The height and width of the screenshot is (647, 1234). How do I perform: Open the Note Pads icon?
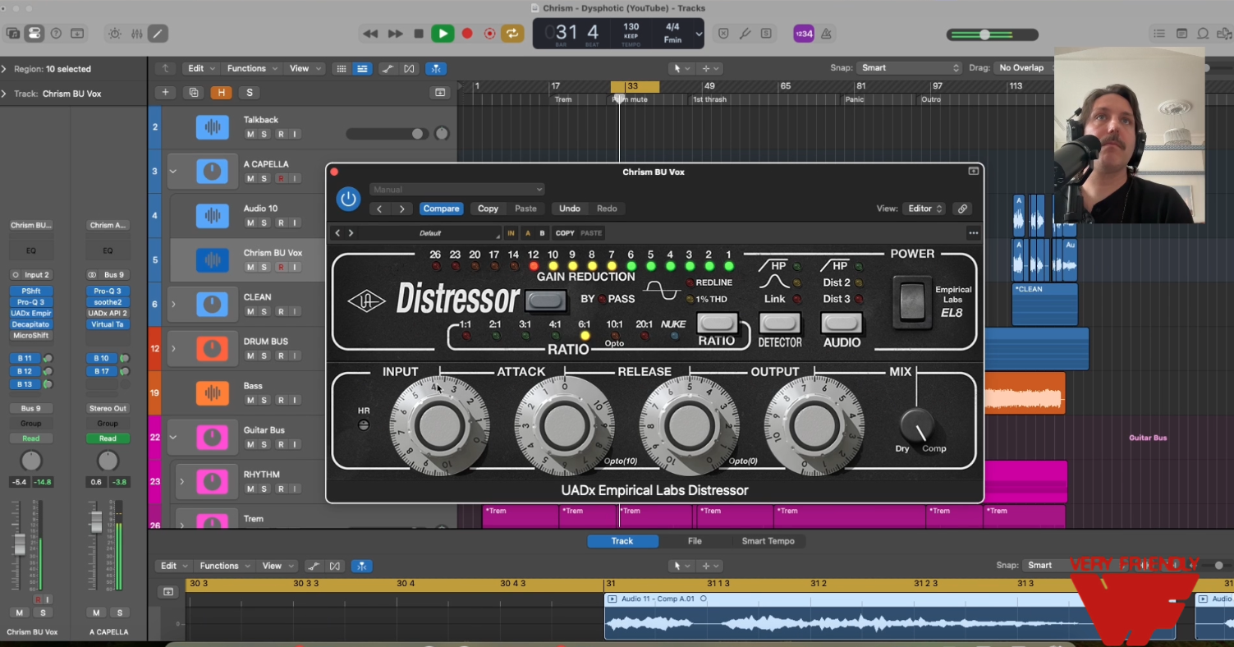click(x=1181, y=34)
